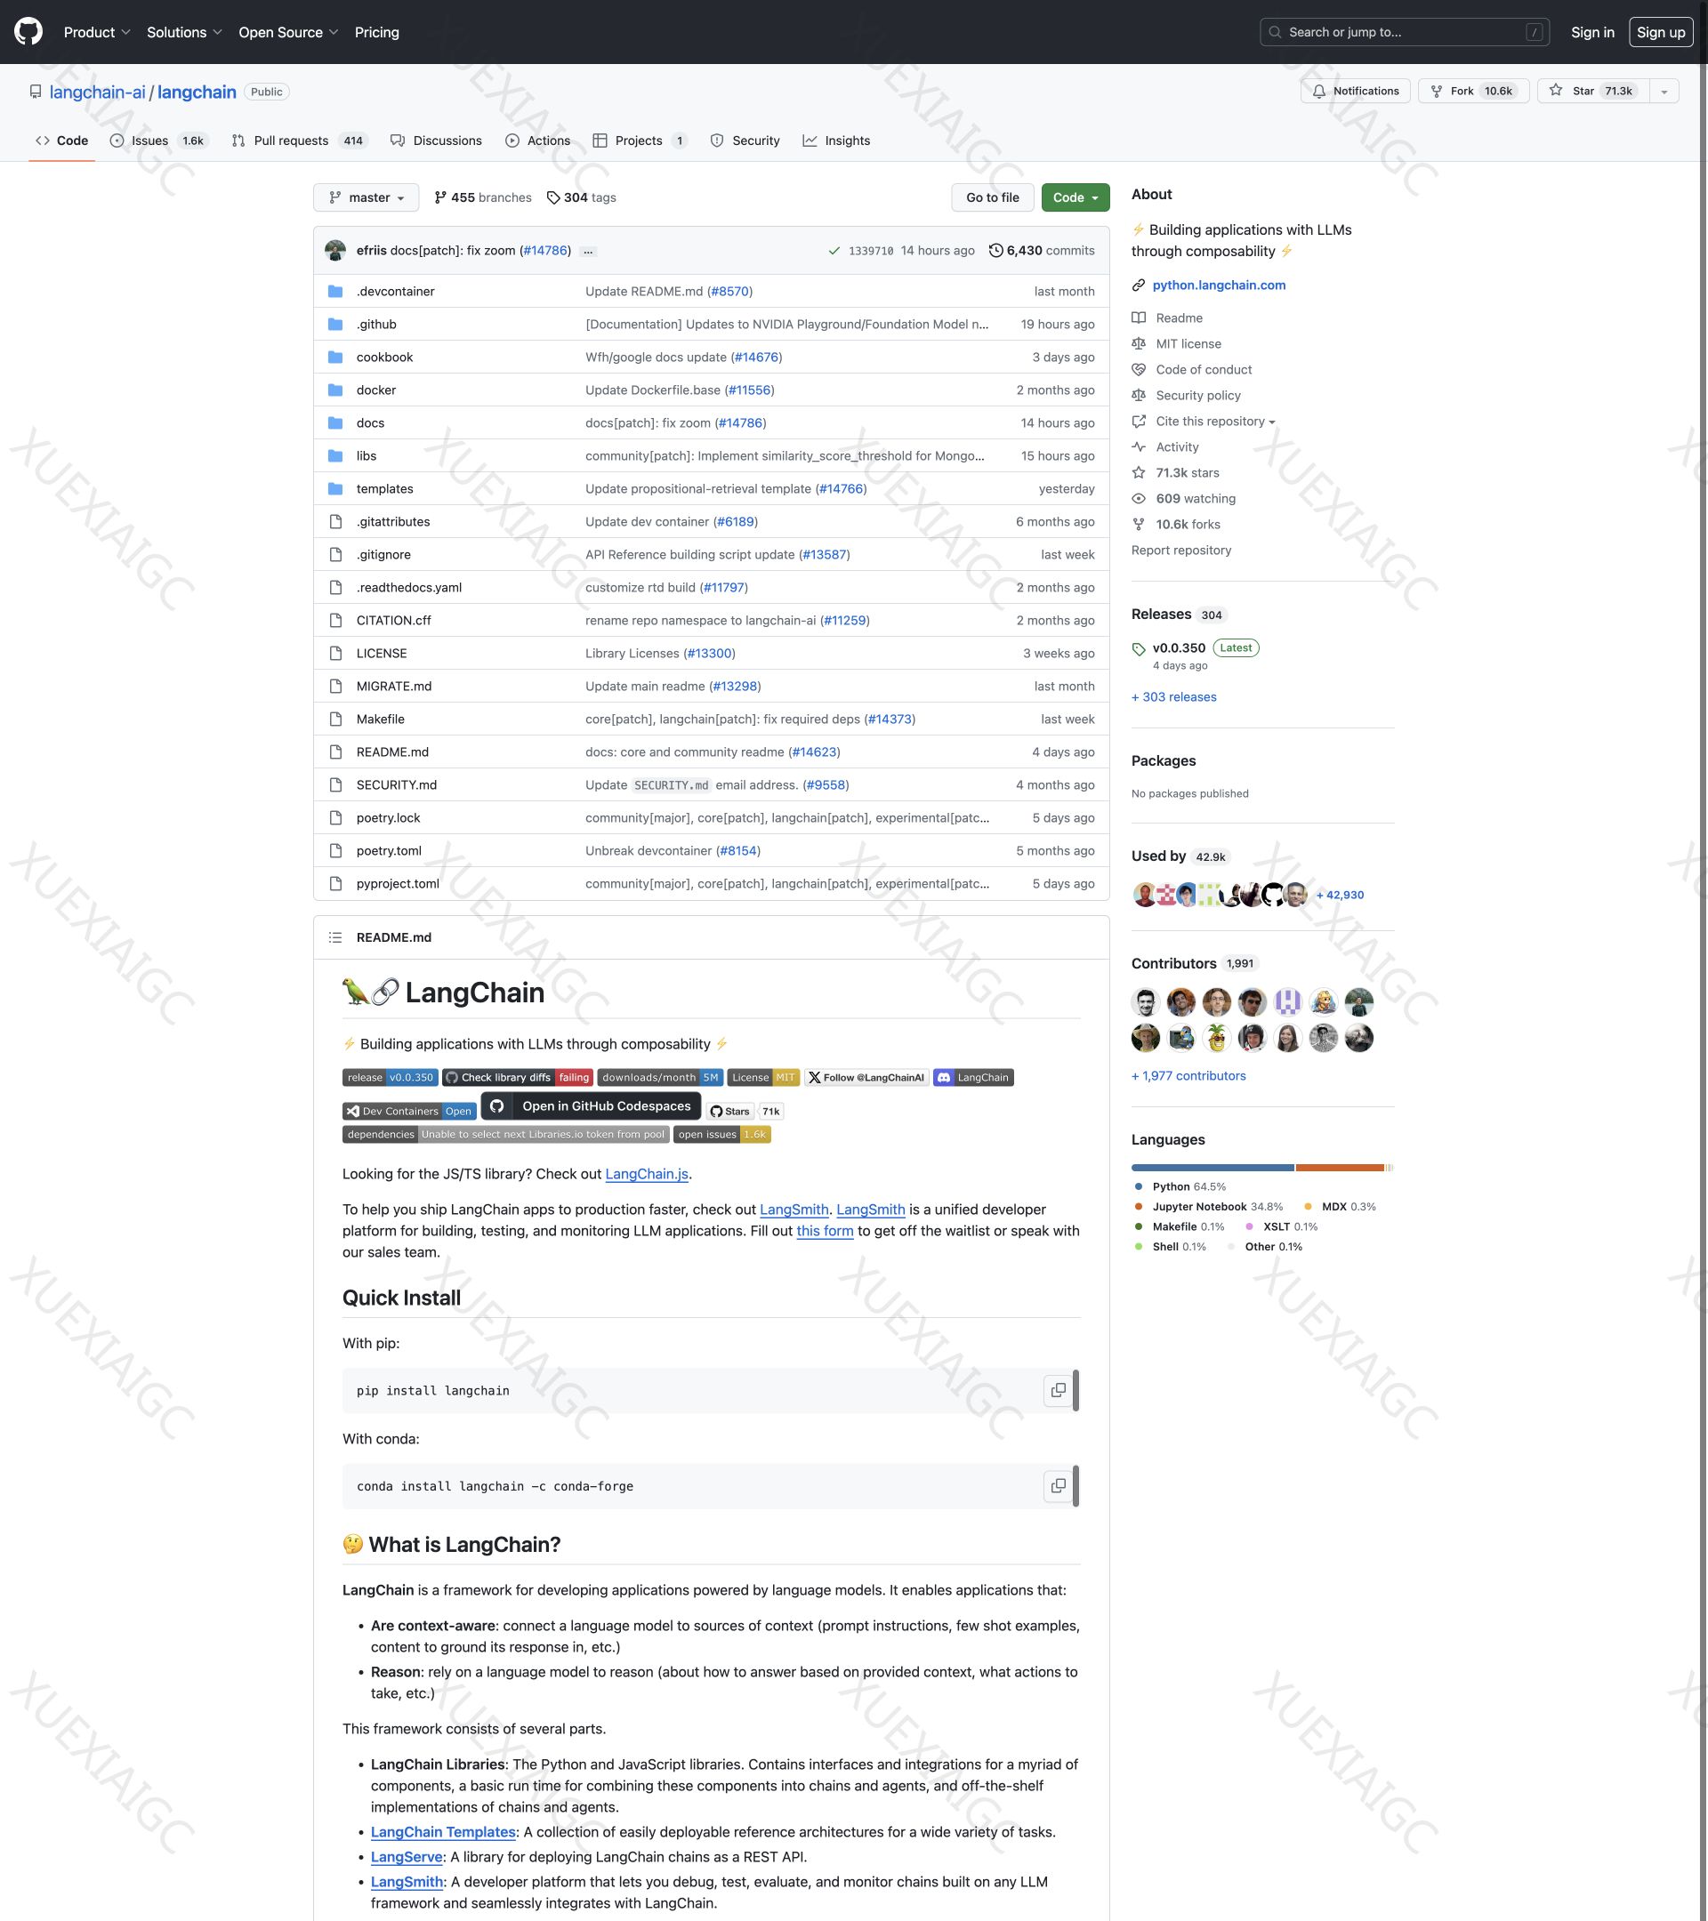Image resolution: width=1708 pixels, height=1921 pixels.
Task: Open README outline list icon
Action: 334,937
